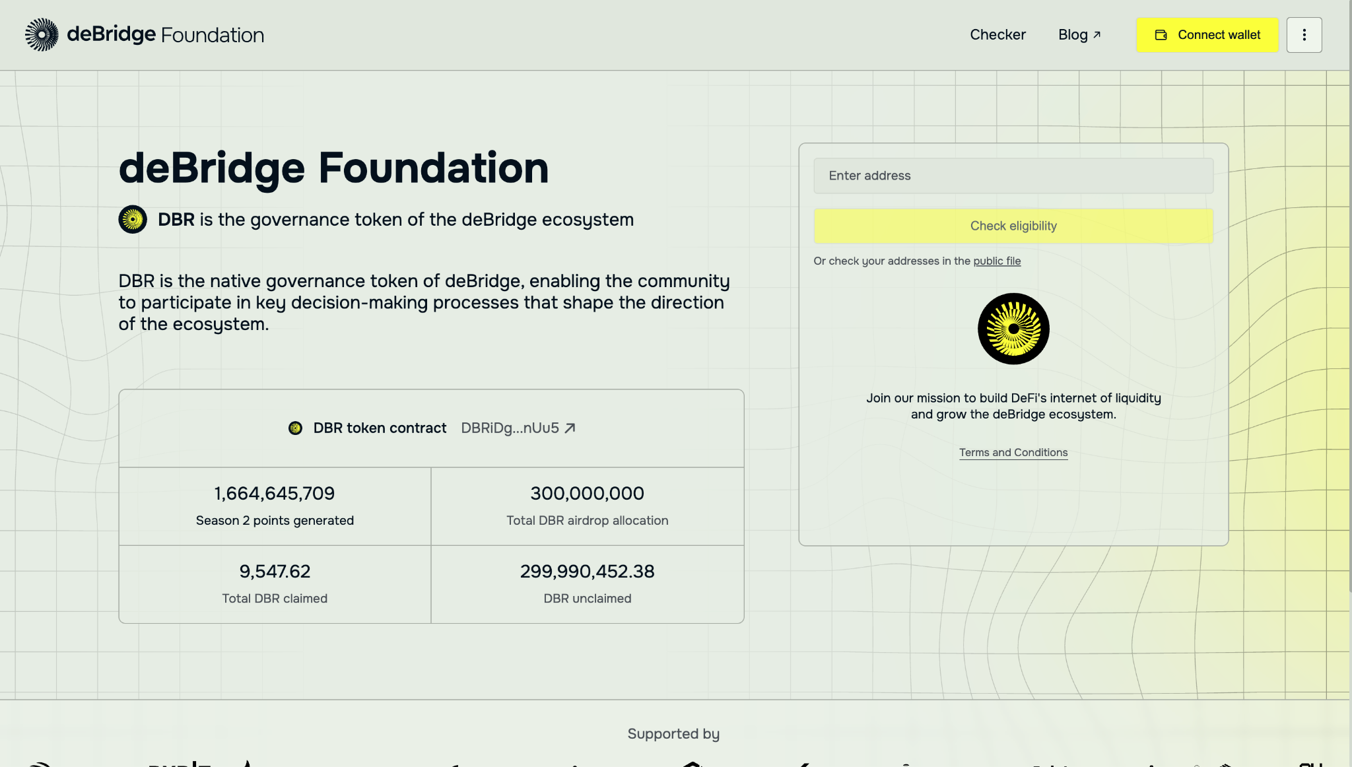The image size is (1352, 767).
Task: Click the wallet icon in Connect wallet
Action: pos(1161,35)
